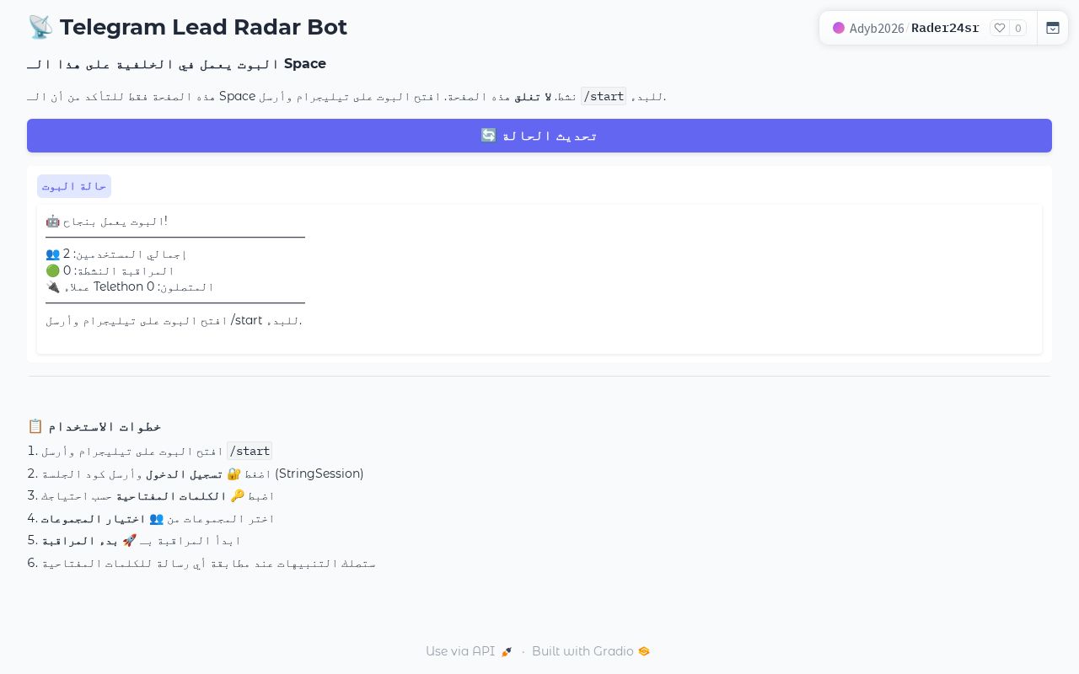The width and height of the screenshot is (1079, 674).
Task: Open the Use via API link
Action: [x=469, y=651]
